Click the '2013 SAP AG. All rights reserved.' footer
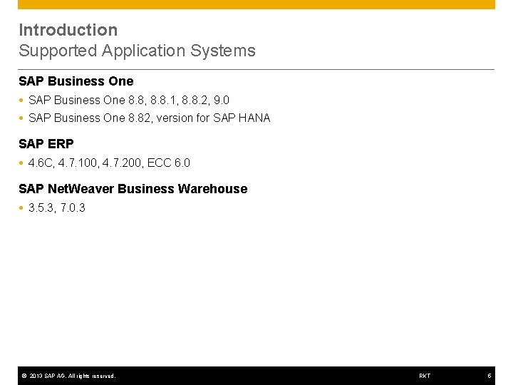This screenshot has width=513, height=385. pyautogui.click(x=68, y=376)
